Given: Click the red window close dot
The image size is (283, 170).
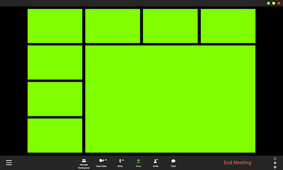Looking at the screenshot, I should pos(278,3).
